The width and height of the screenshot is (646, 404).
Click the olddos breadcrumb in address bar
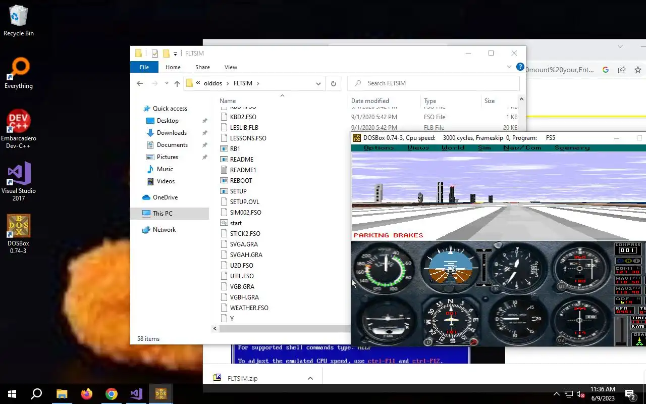pos(213,83)
